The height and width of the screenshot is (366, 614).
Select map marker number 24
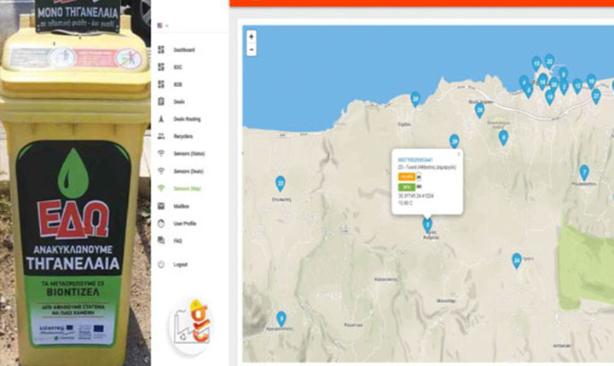(x=517, y=260)
